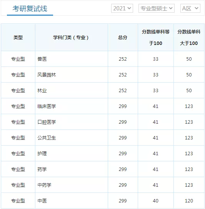This screenshot has height=209, width=205.
Task: Select the 考研复试线 tab
Action: click(x=30, y=9)
